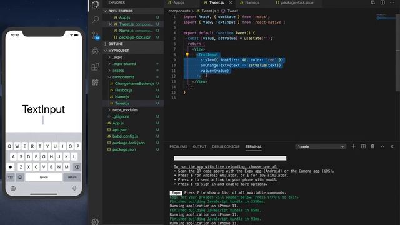Tap the Q key on phone keyboard
Image resolution: width=400 pixels, height=225 pixels.
click(9, 146)
